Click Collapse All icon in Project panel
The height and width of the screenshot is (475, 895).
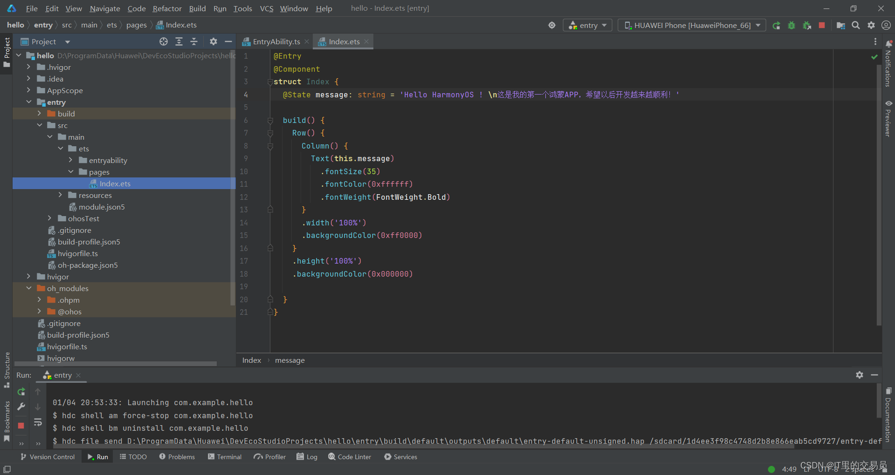tap(194, 41)
